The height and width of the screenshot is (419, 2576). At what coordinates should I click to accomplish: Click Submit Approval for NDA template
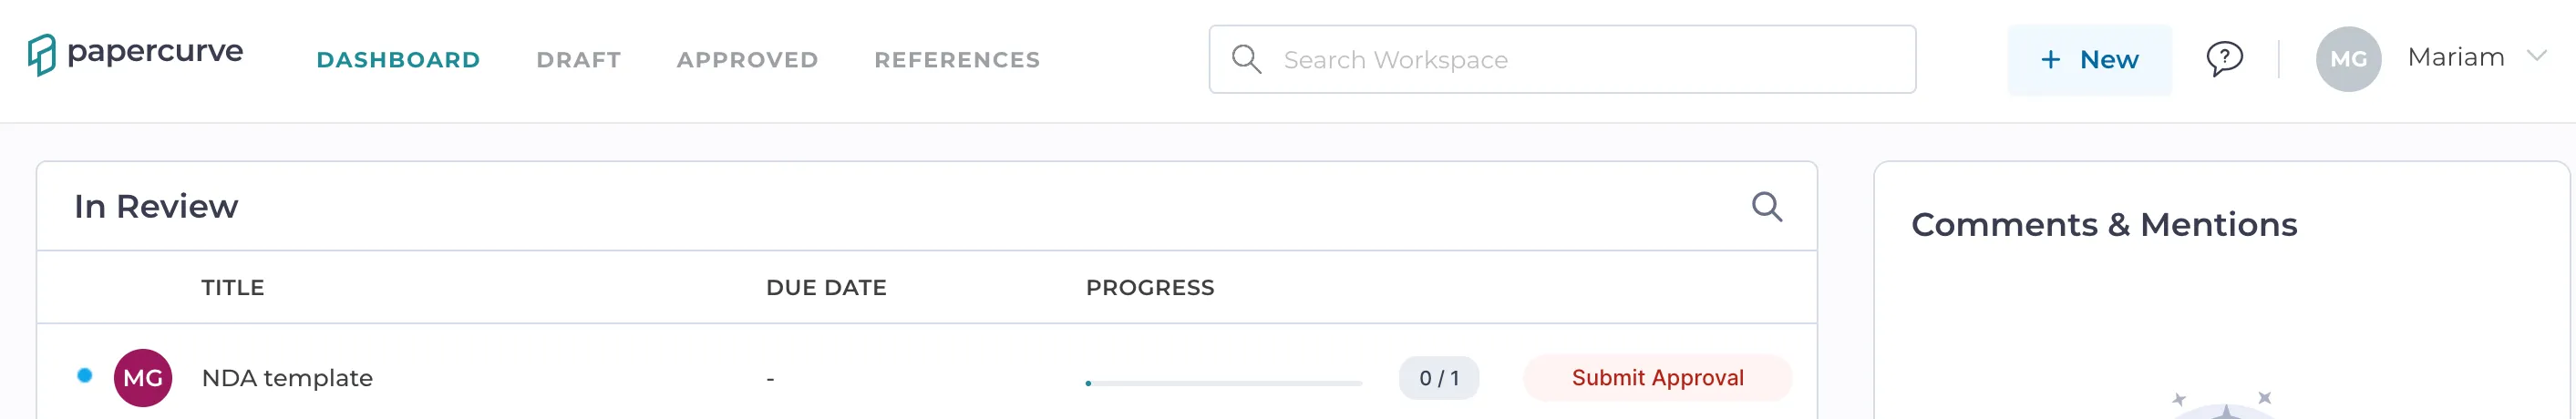[1657, 378]
